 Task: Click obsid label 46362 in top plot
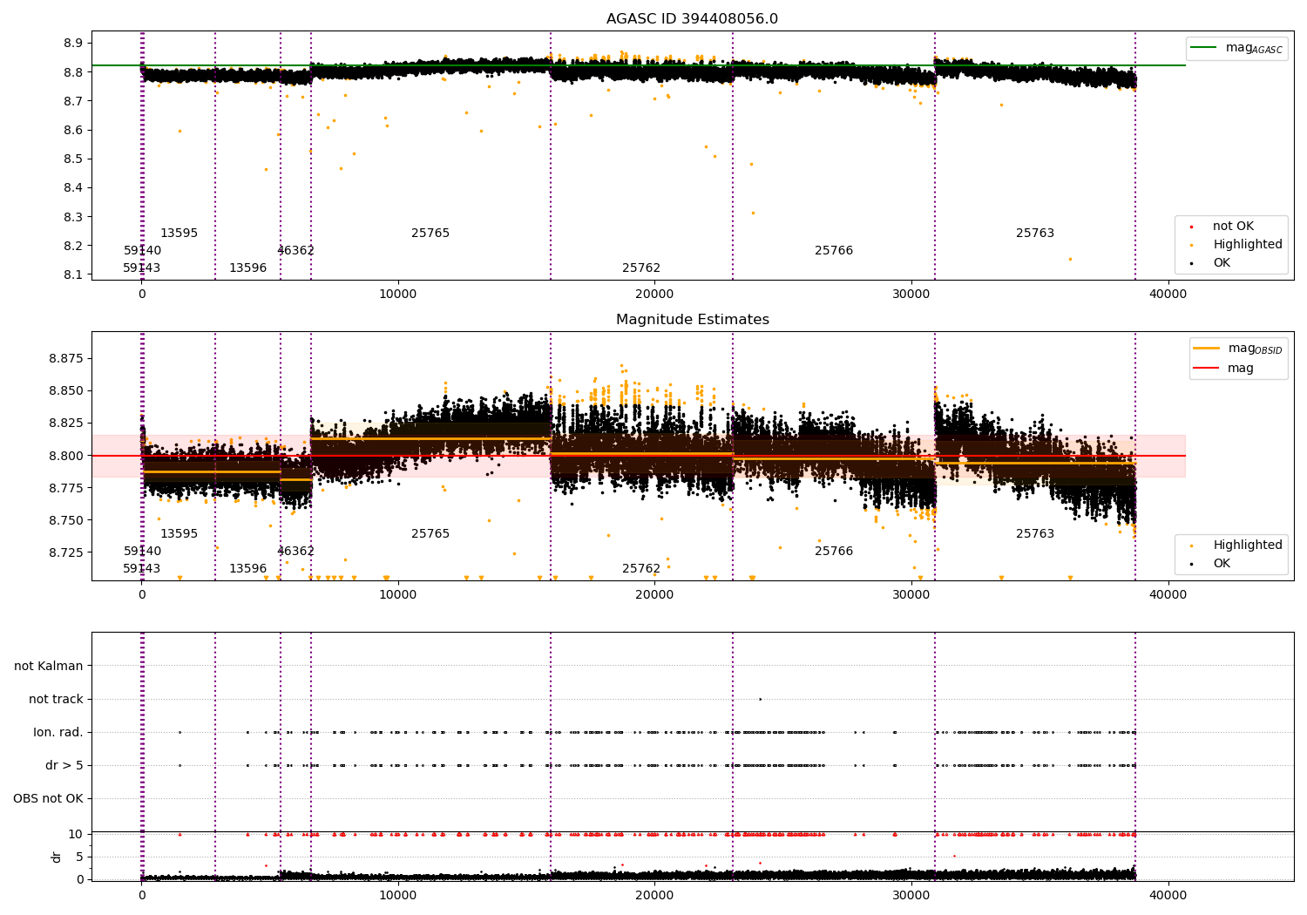pyautogui.click(x=295, y=251)
